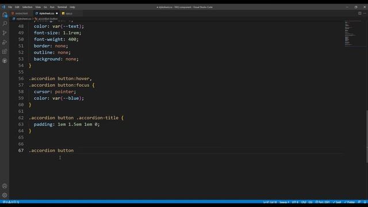Click .accordion button breadcrumb symbol
This screenshot has width=368, height=207.
tap(48, 19)
